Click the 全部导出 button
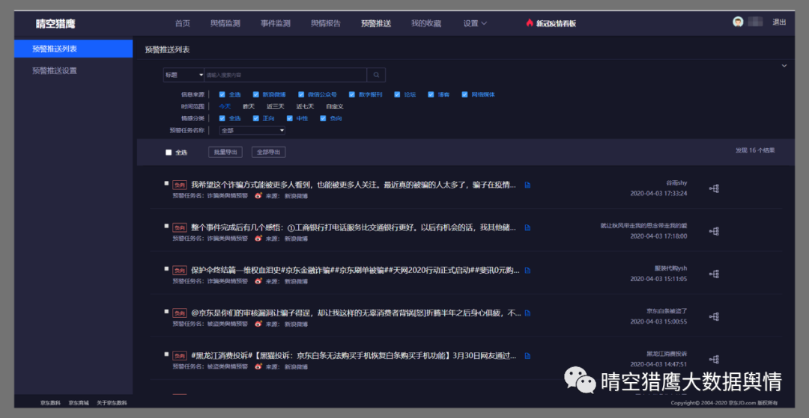The height and width of the screenshot is (418, 809). [268, 153]
